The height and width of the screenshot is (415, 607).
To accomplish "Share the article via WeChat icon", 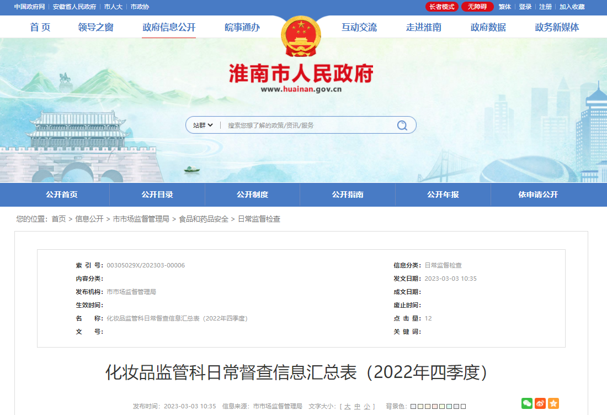I will point(527,403).
